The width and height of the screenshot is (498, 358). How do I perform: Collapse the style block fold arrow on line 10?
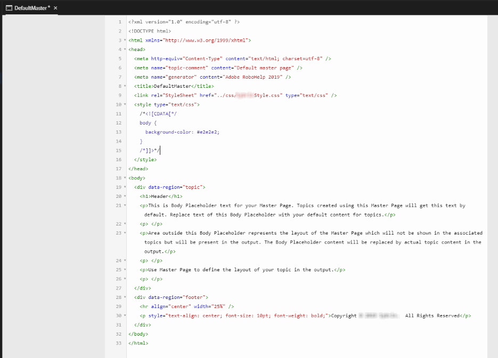click(125, 104)
